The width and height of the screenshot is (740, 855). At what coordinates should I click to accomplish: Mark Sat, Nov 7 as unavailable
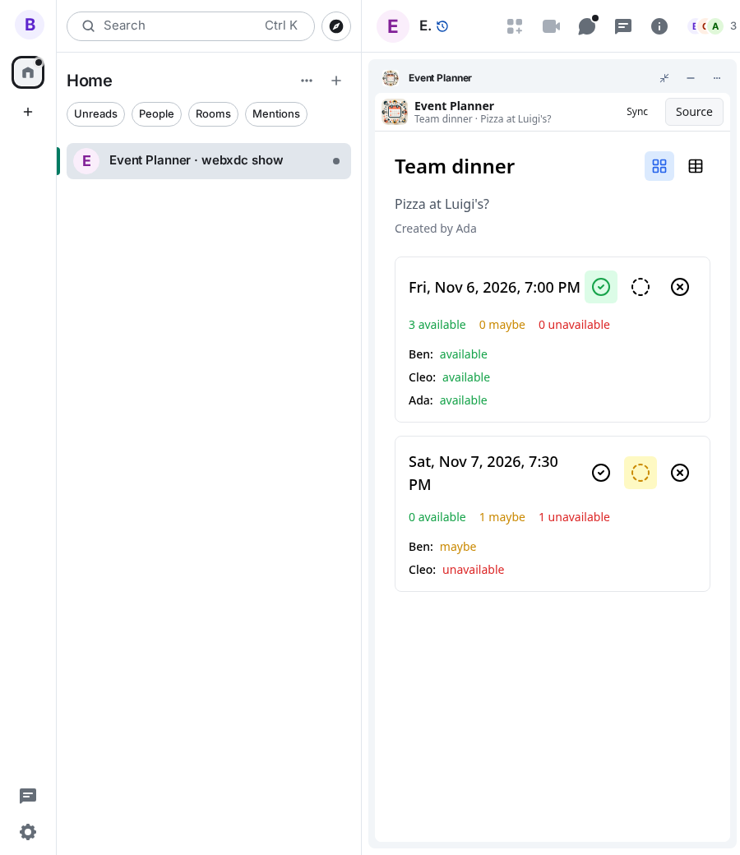tap(679, 473)
